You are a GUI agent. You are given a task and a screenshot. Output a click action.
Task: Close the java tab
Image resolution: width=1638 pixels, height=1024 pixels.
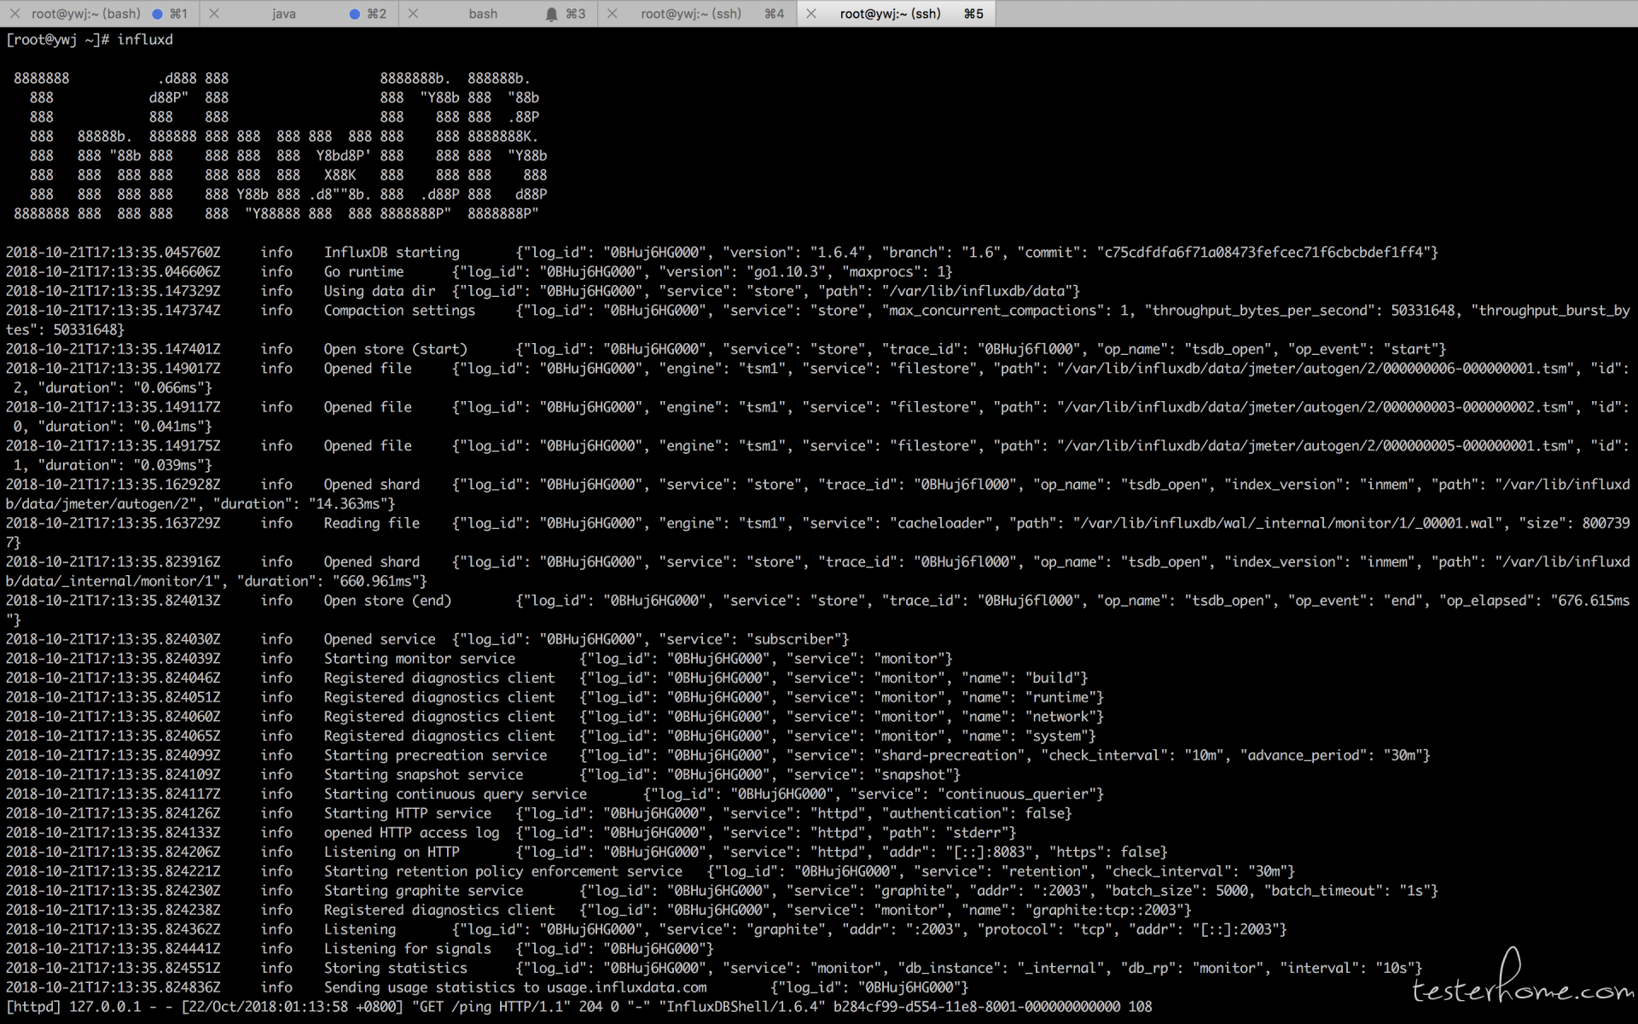click(214, 14)
